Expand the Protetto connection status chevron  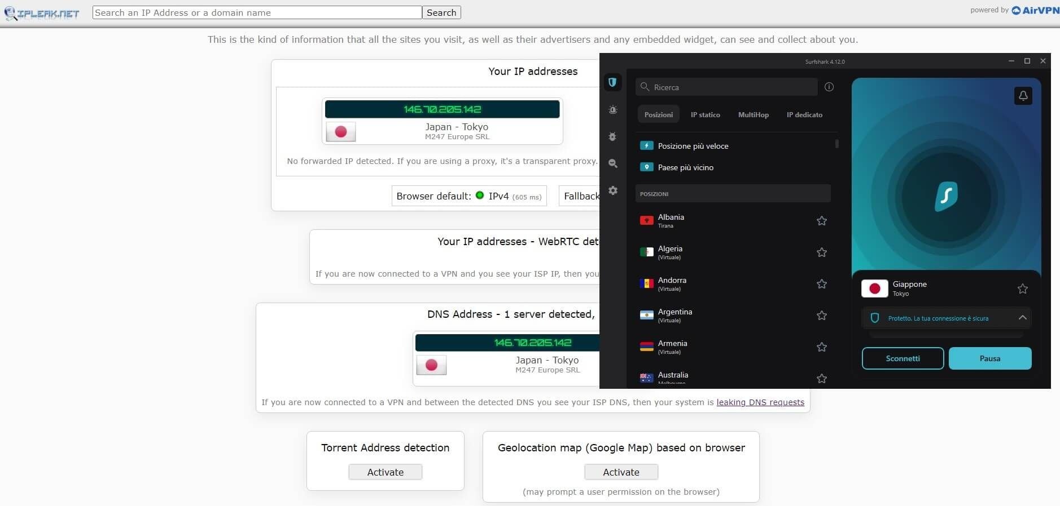1022,318
